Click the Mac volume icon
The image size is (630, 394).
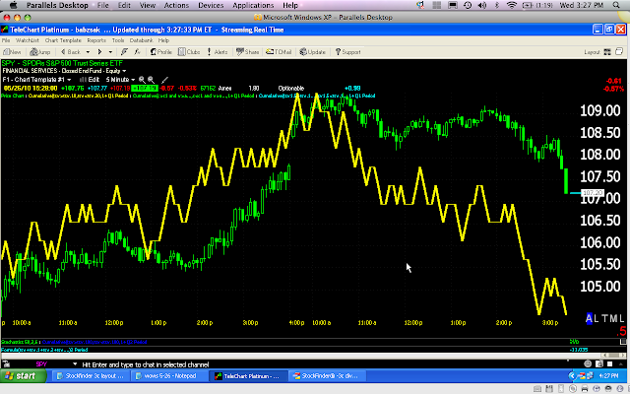pos(482,5)
